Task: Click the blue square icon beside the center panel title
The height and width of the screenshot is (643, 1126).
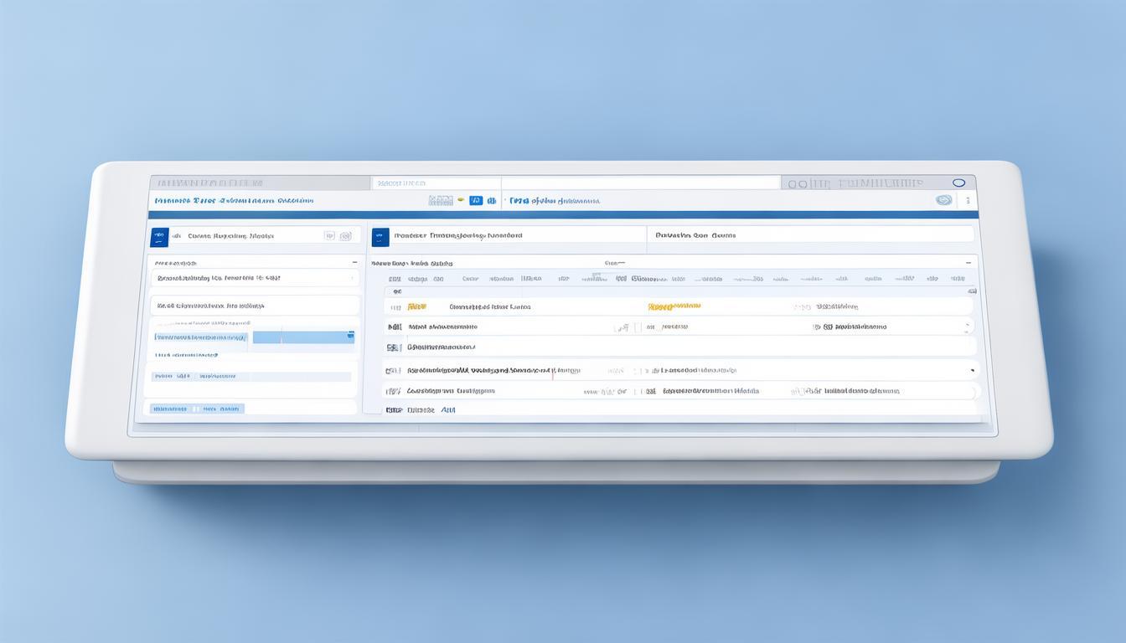Action: tap(380, 237)
